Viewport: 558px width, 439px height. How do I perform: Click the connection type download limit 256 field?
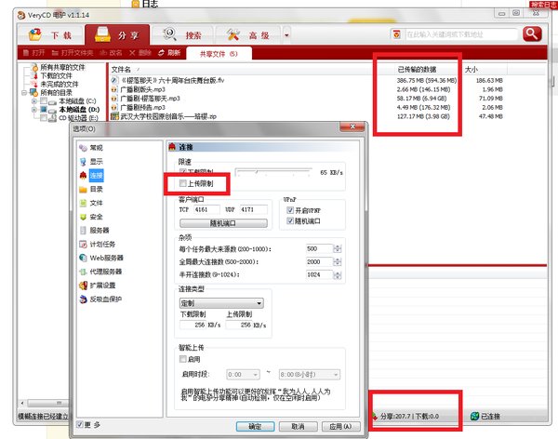[193, 325]
